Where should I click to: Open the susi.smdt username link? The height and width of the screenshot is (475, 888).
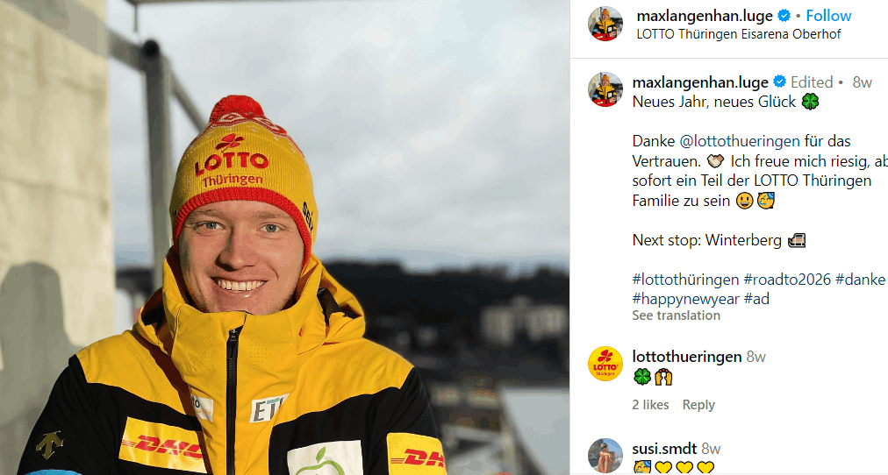[x=664, y=449]
